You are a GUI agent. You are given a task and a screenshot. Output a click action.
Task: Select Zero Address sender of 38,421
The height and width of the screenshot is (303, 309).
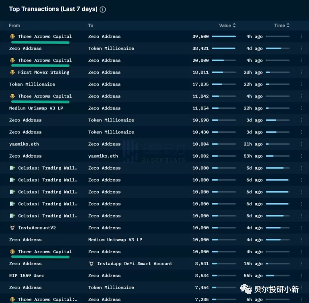(x=25, y=49)
